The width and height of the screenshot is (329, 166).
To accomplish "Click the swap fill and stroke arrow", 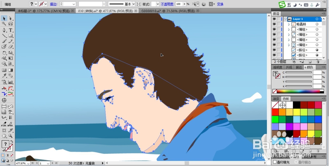I will (12, 142).
